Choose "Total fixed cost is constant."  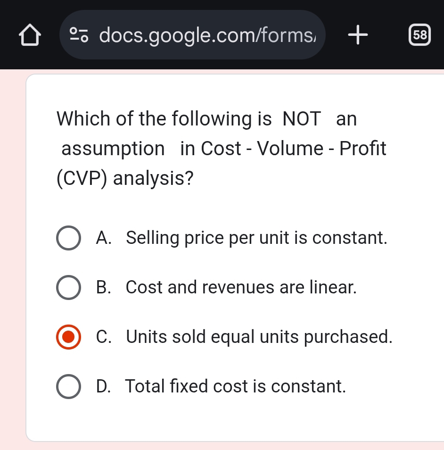click(x=236, y=386)
